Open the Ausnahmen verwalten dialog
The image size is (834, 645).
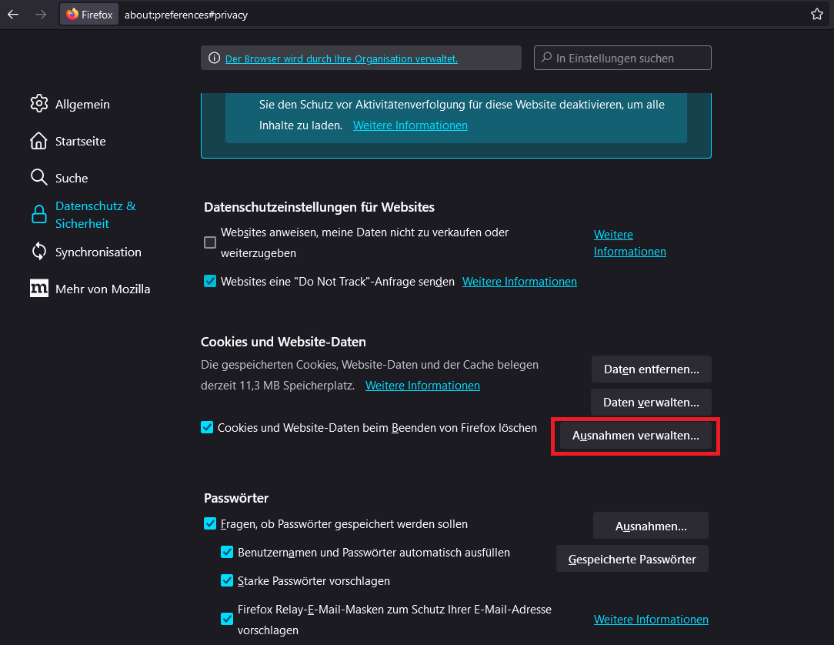[636, 436]
